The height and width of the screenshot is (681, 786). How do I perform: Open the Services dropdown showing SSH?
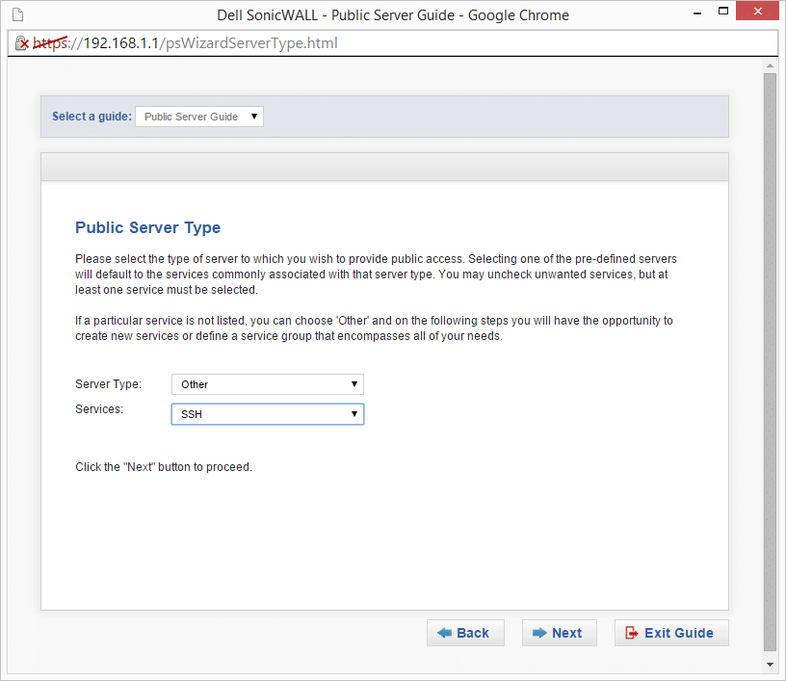click(x=268, y=414)
